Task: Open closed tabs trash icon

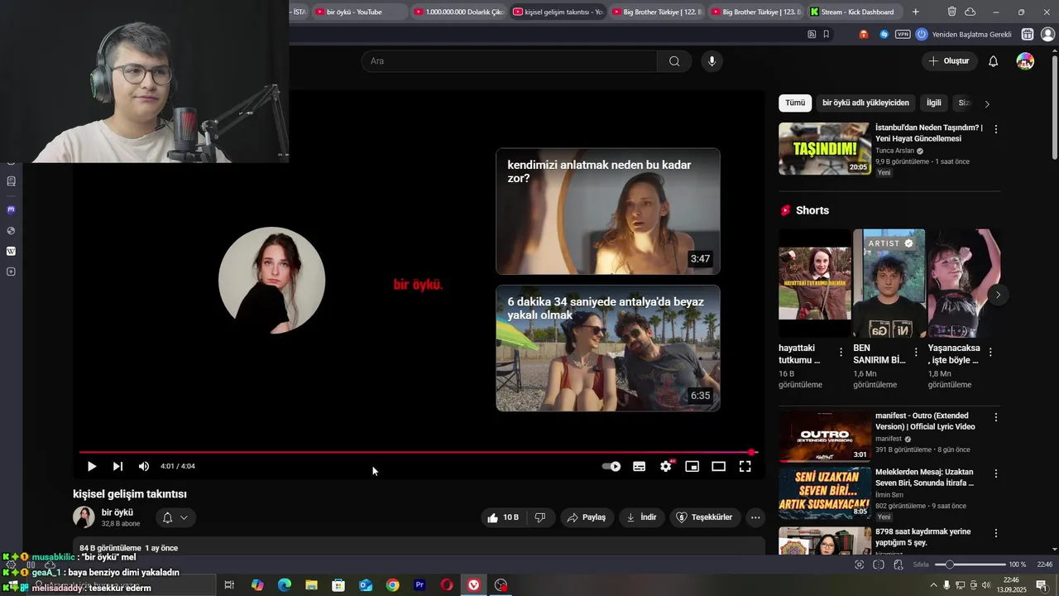Action: 952,12
